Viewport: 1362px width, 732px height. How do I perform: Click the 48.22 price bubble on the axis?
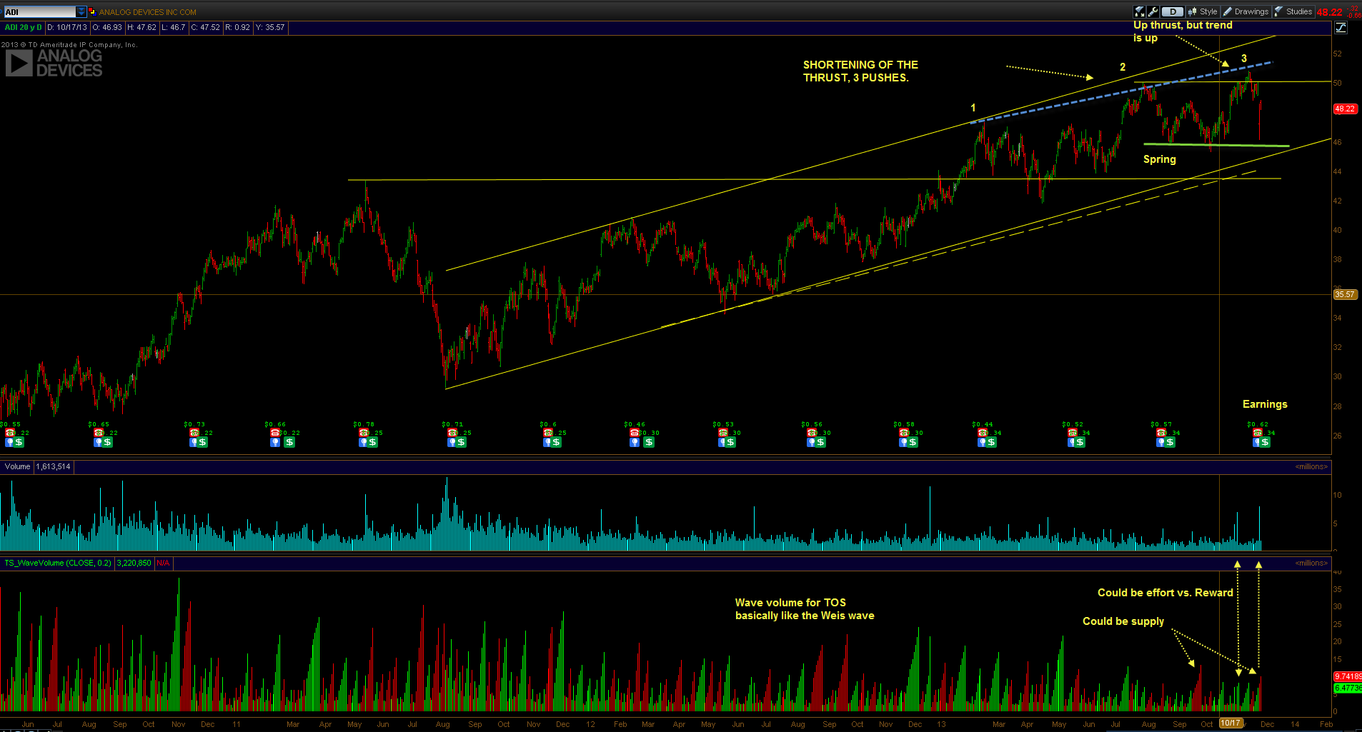coord(1345,109)
